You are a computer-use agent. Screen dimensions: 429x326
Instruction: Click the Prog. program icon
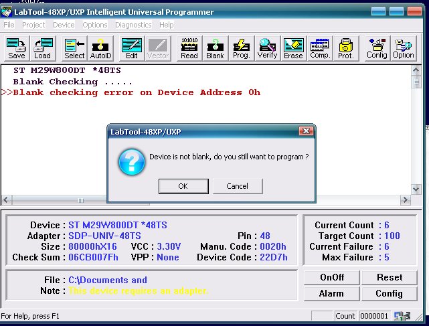(x=242, y=48)
